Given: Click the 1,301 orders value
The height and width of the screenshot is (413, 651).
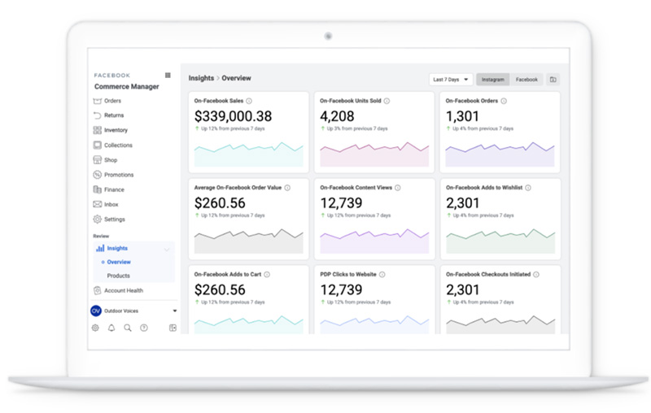Looking at the screenshot, I should tap(462, 116).
